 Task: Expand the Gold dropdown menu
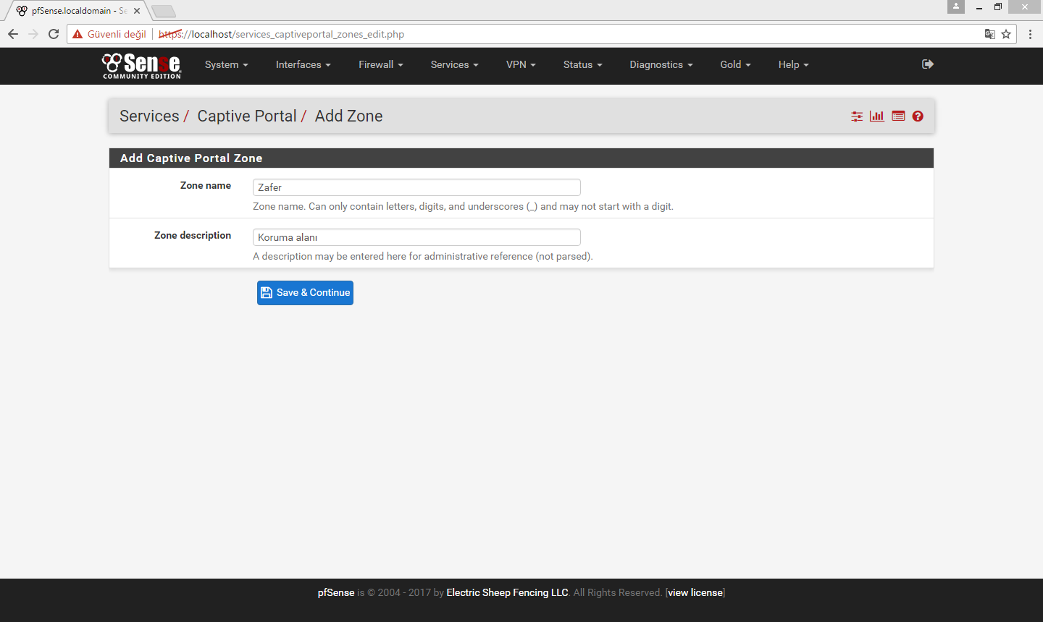[735, 64]
